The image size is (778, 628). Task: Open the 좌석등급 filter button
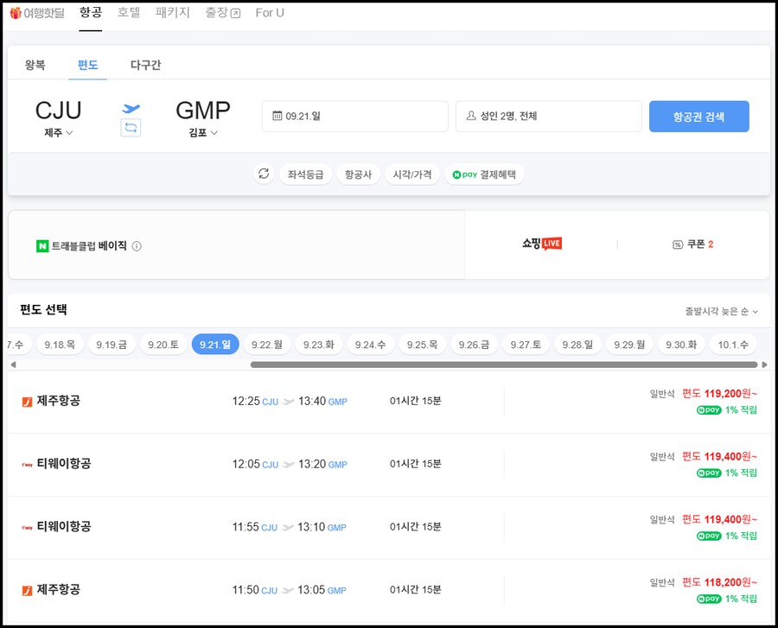(x=305, y=174)
